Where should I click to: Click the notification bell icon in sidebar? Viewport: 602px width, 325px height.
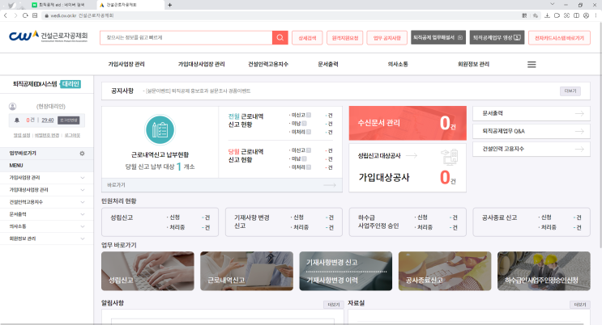(x=17, y=120)
